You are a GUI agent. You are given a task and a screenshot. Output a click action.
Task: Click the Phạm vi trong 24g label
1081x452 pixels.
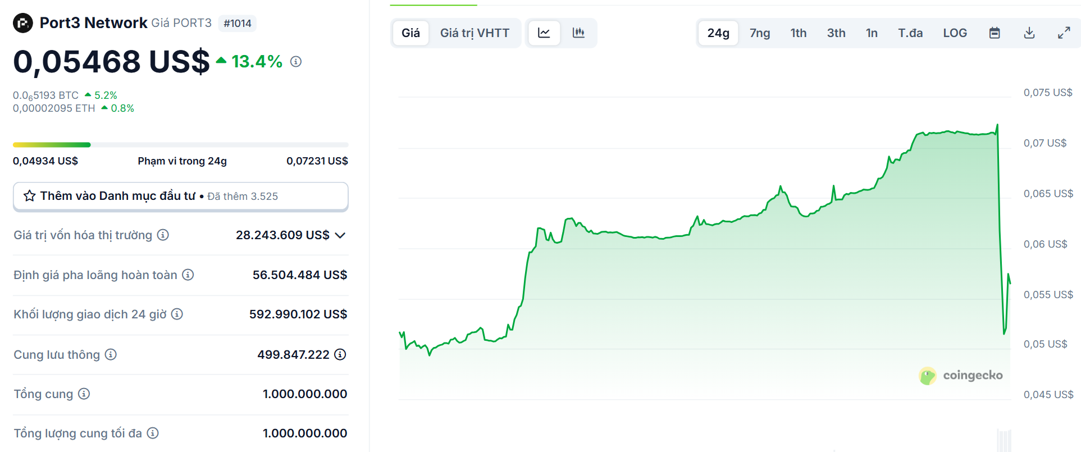point(183,161)
